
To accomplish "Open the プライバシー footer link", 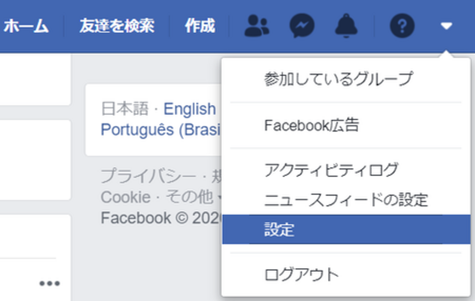I will pos(148,177).
